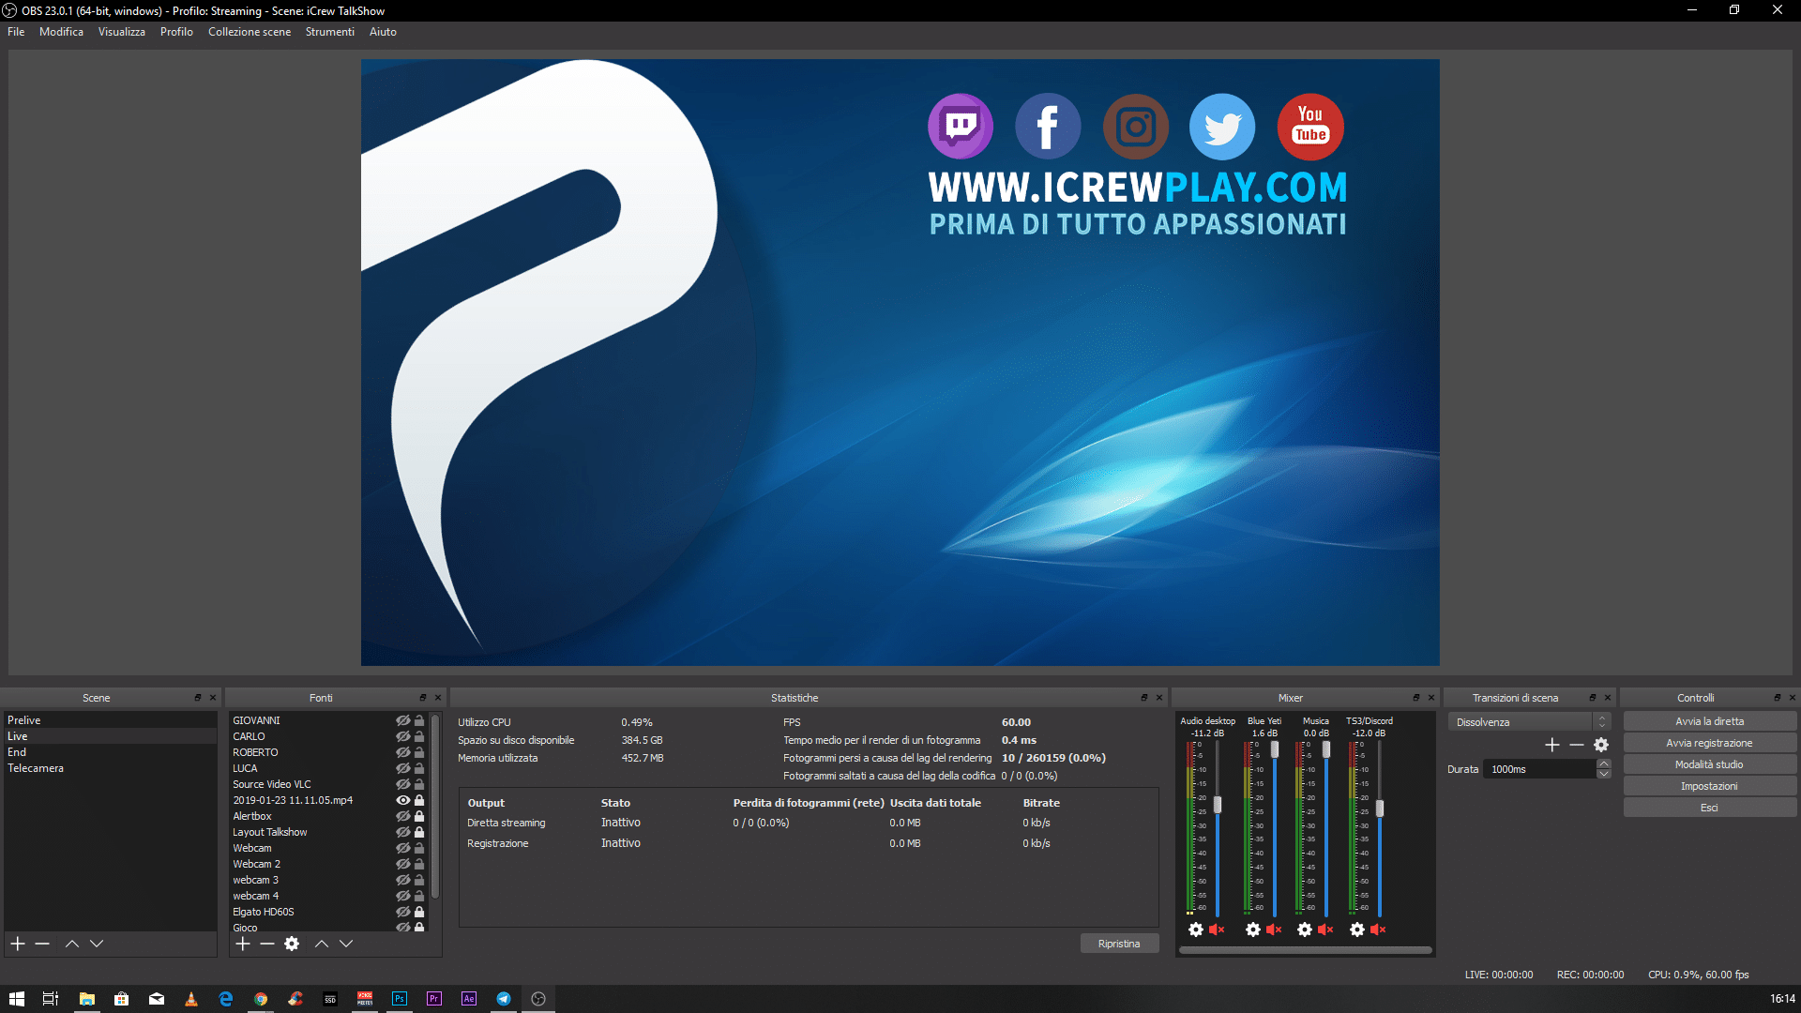
Task: Open transition properties with the gear icon
Action: 1601,745
